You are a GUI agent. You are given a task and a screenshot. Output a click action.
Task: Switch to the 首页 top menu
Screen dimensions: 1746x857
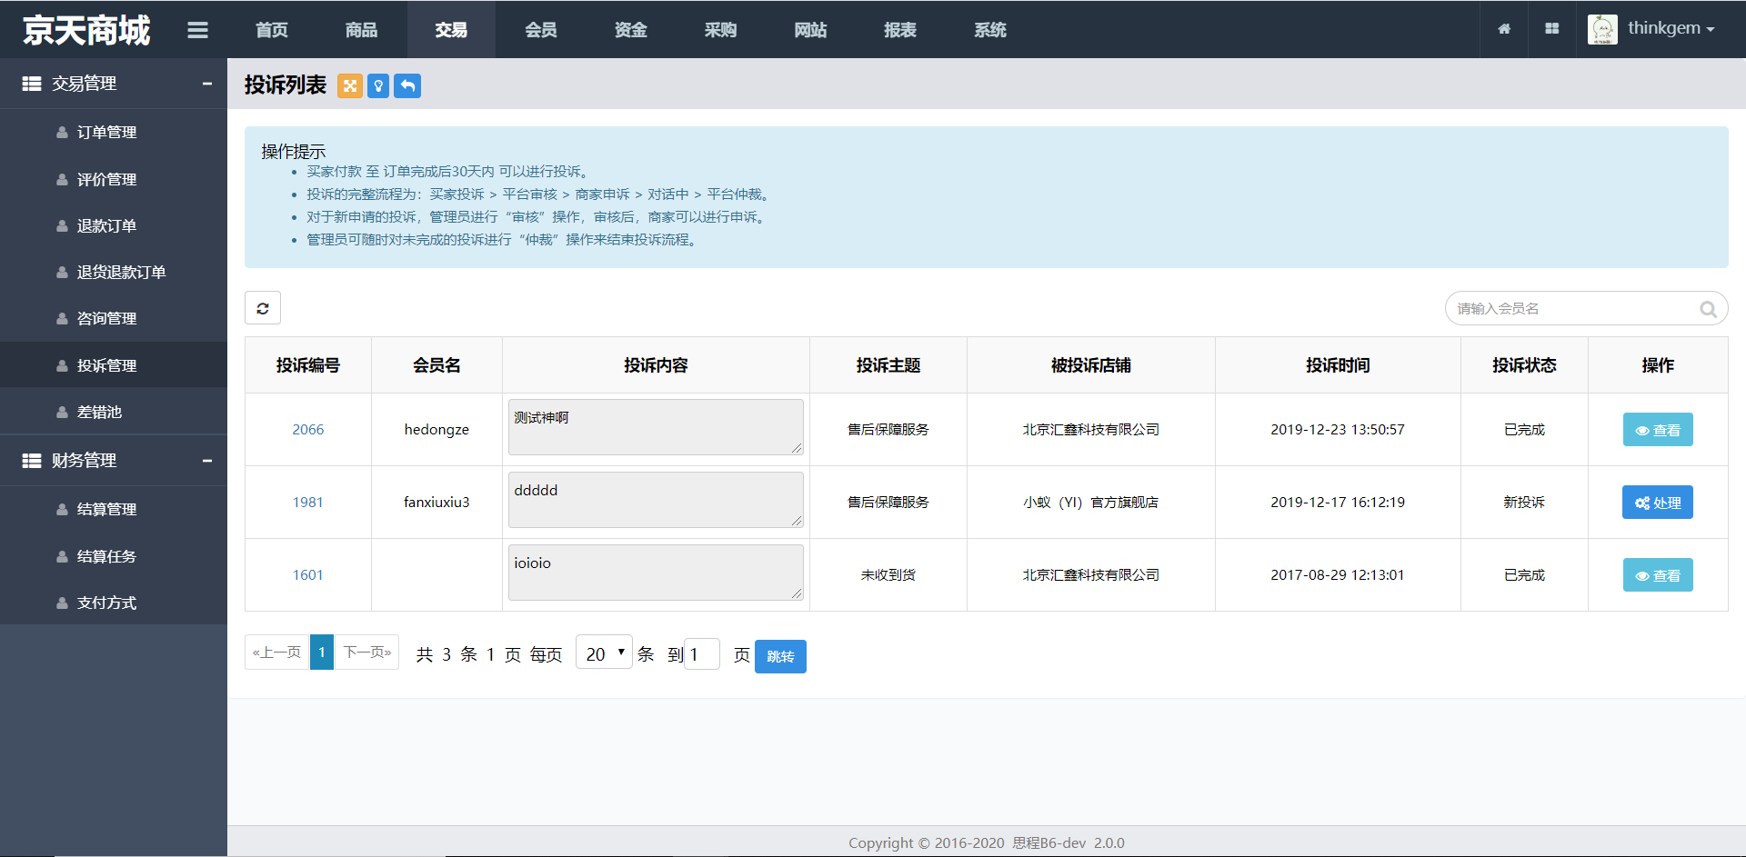click(272, 30)
